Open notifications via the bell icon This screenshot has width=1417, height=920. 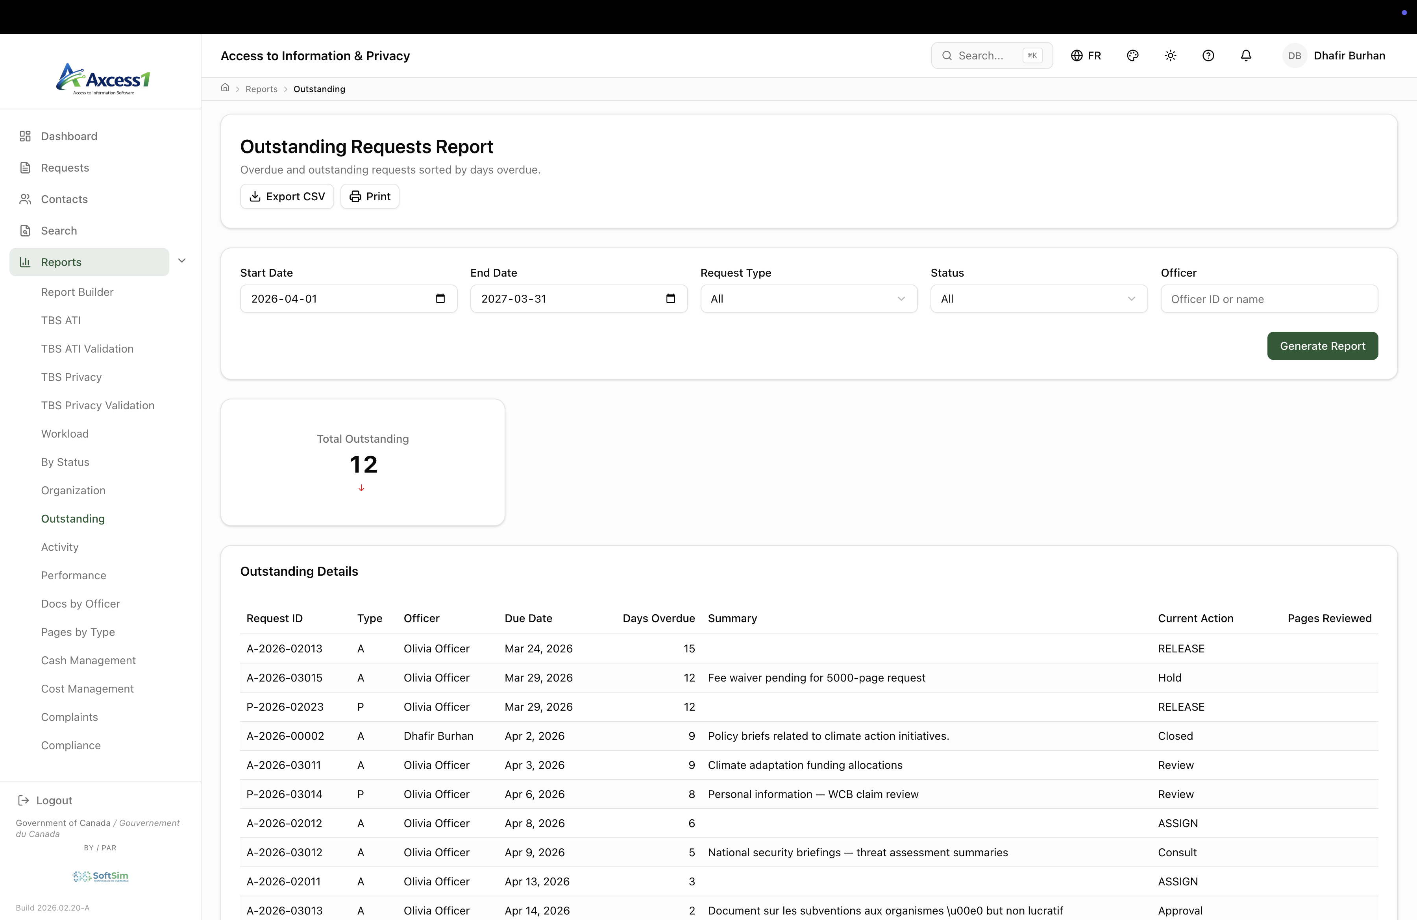(1245, 55)
